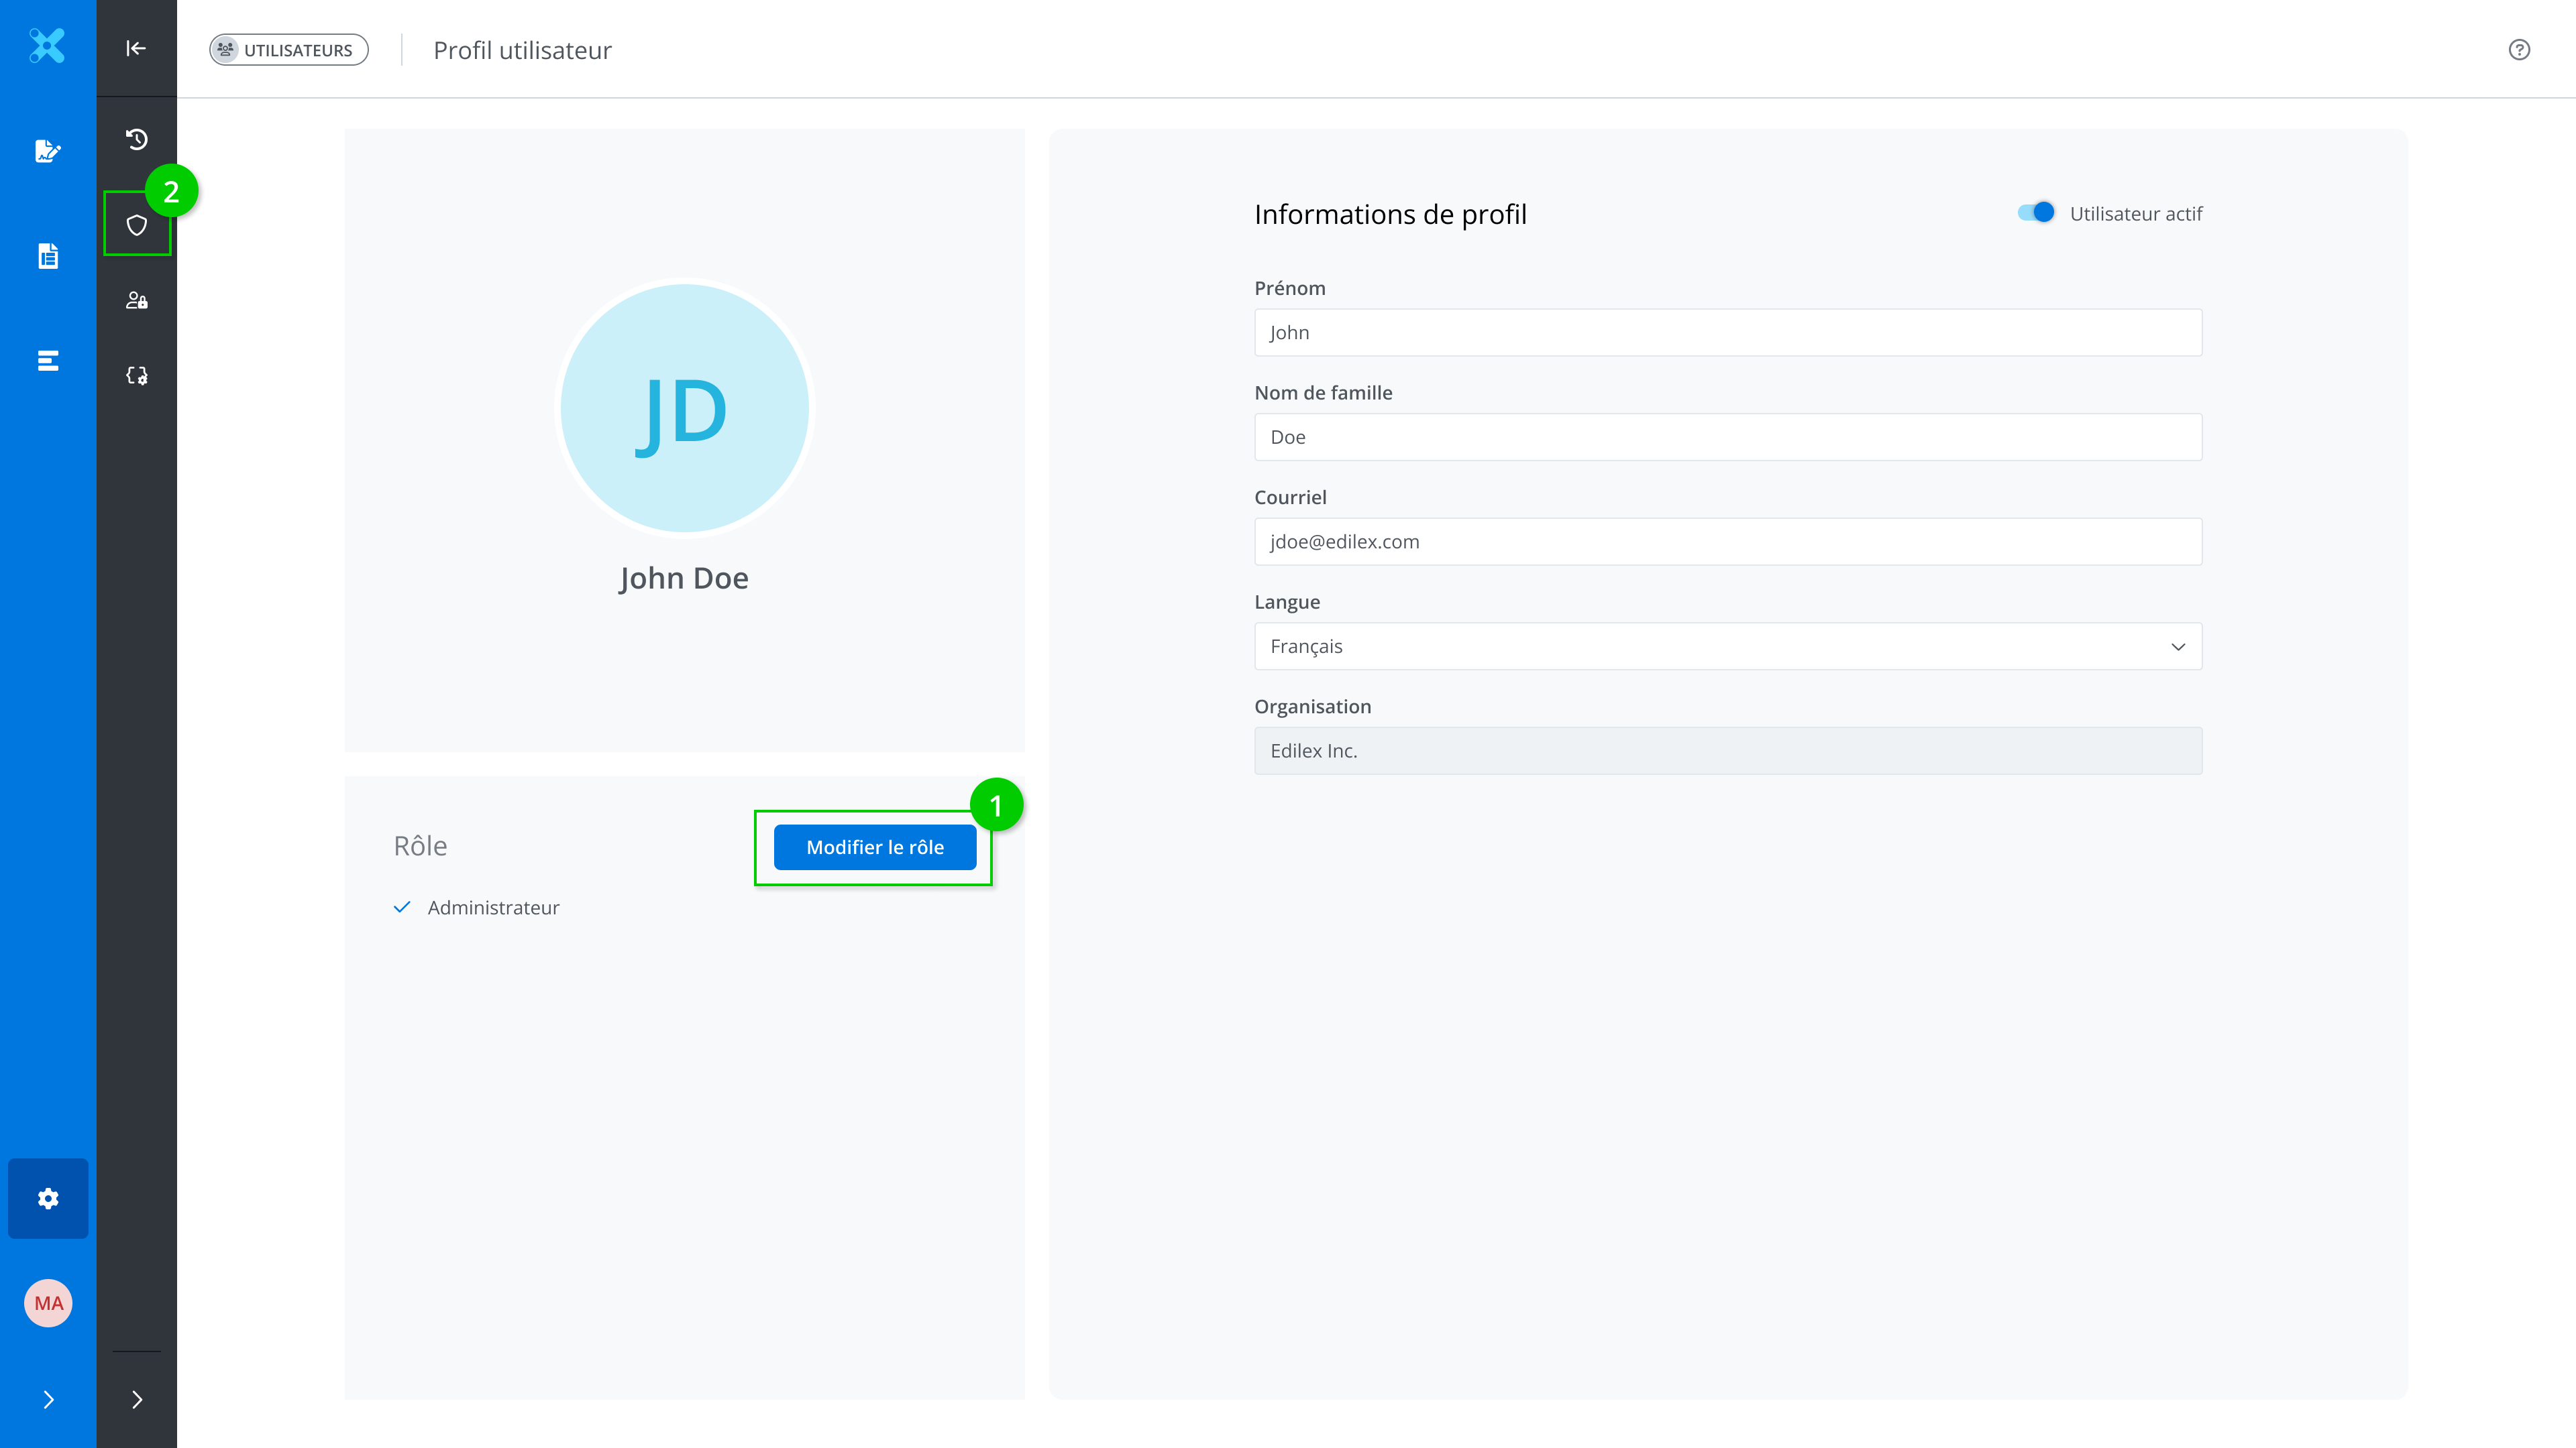Expand the blue sidebar with the bottom chevron
Image resolution: width=2576 pixels, height=1448 pixels.
coord(48,1399)
